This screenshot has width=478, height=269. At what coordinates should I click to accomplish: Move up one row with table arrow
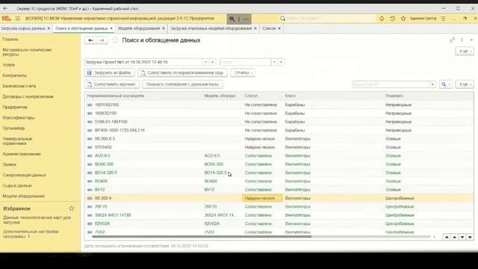[455, 237]
